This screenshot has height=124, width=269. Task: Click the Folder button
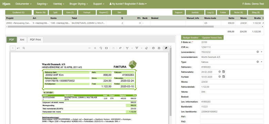(x=223, y=12)
